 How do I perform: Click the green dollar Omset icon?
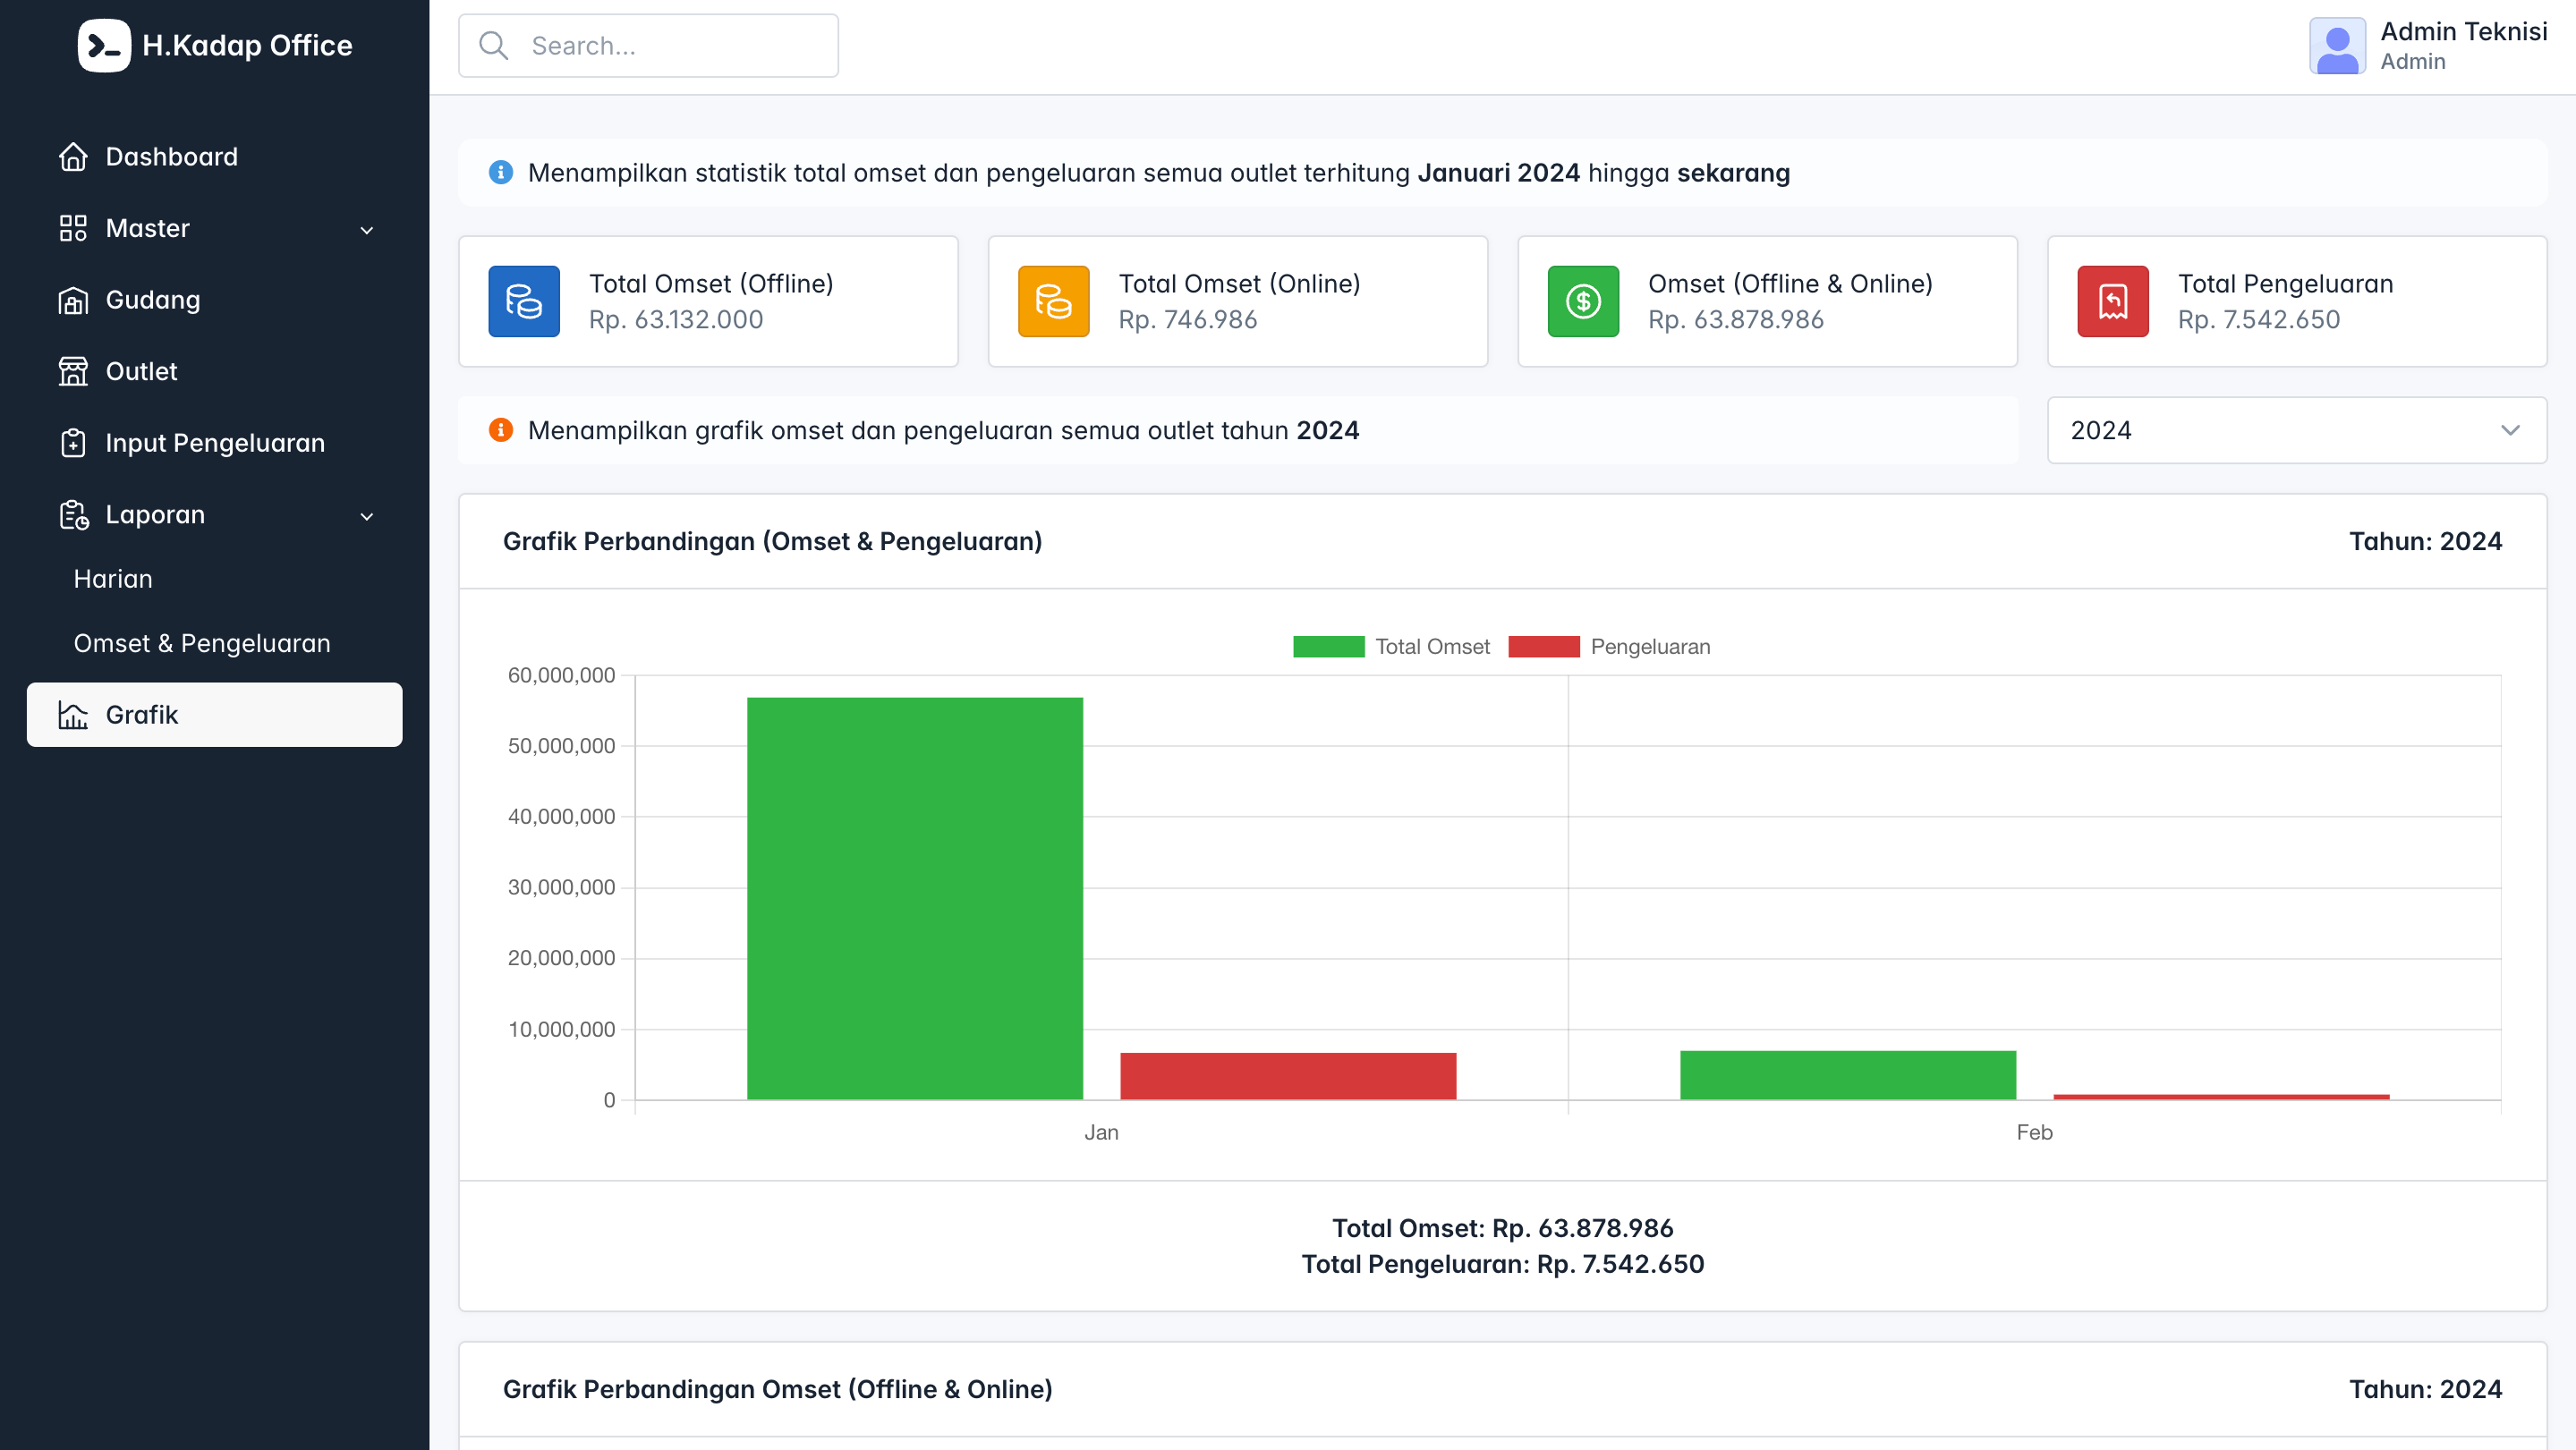coord(1583,301)
